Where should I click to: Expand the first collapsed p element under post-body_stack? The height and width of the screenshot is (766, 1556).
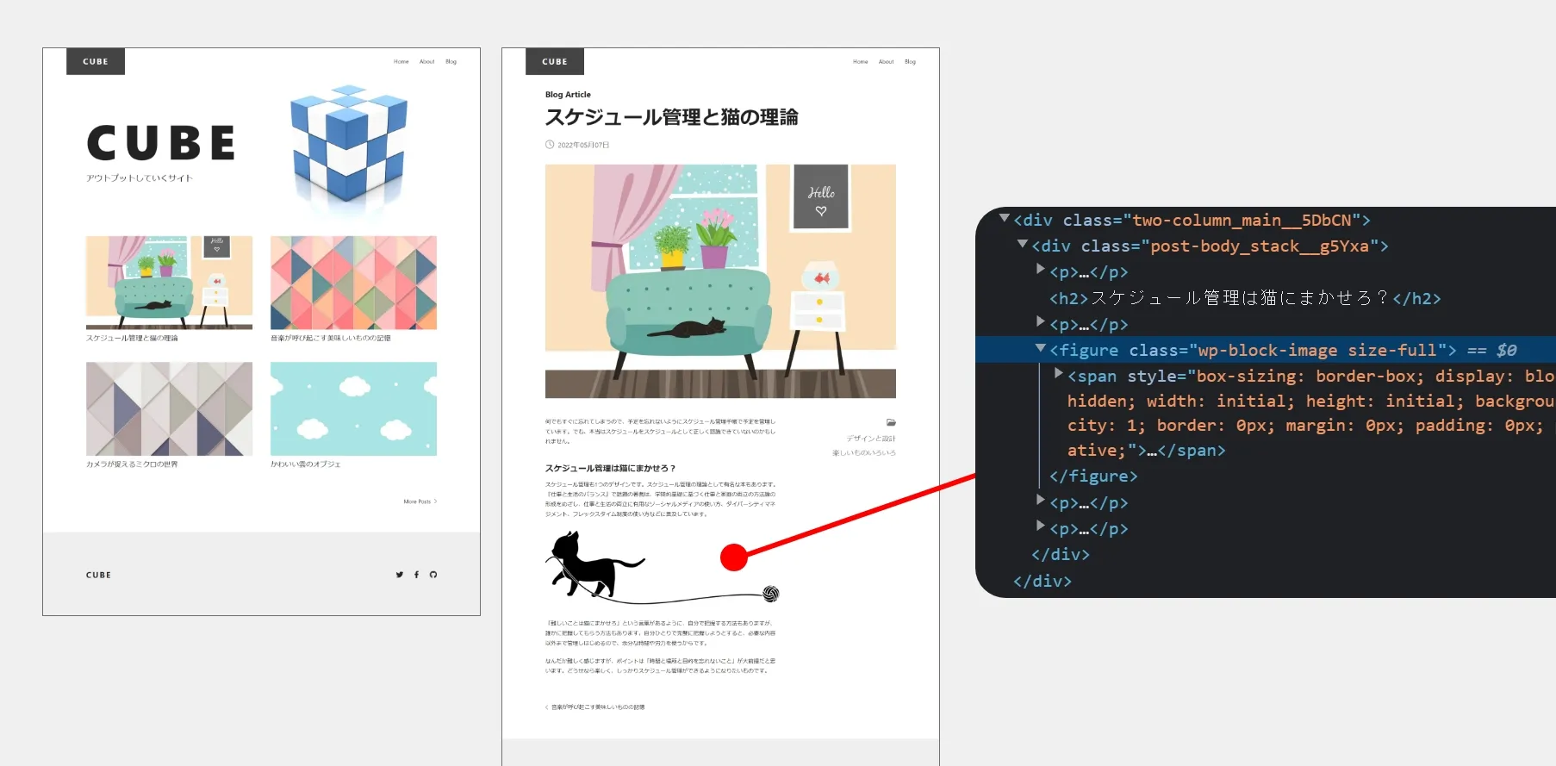pyautogui.click(x=1040, y=271)
